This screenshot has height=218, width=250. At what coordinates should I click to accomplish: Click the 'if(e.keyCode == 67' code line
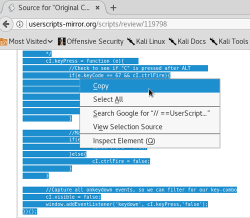(119, 75)
